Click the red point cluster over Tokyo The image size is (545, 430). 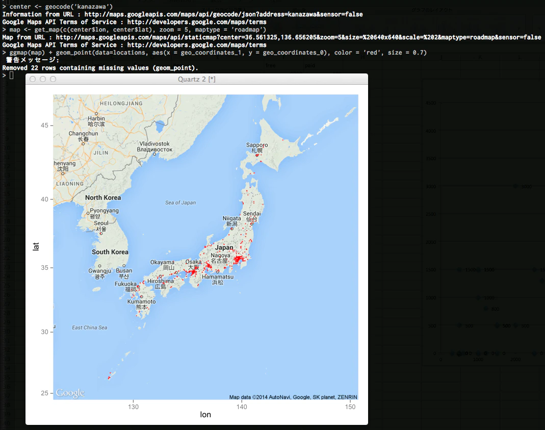pyautogui.click(x=239, y=259)
